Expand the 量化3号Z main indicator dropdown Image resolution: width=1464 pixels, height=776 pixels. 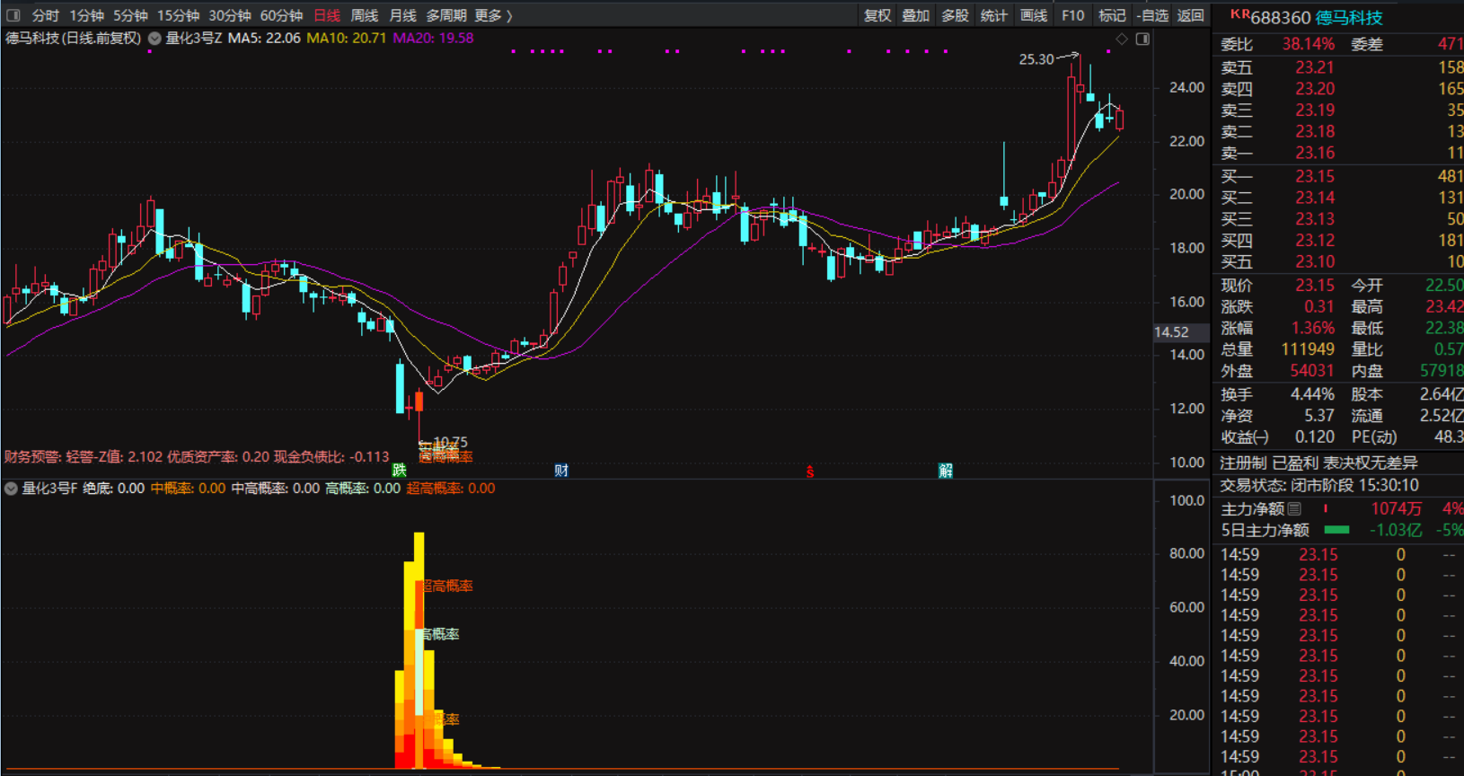click(x=155, y=39)
